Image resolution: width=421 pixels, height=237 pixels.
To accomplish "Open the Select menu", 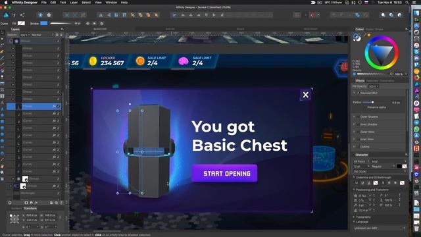I will (86, 3).
